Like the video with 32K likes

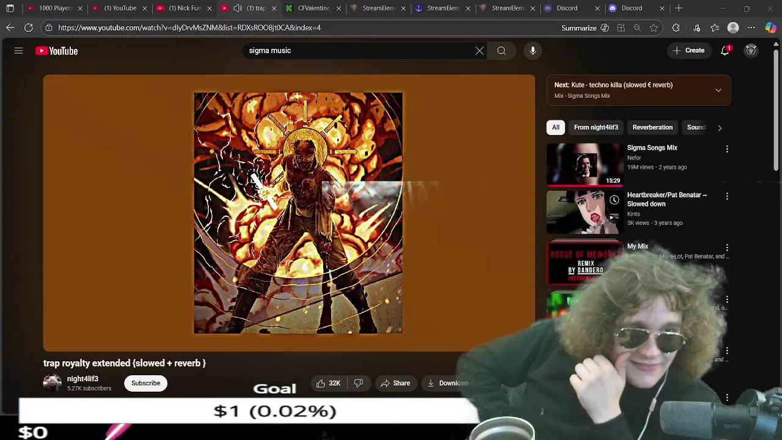(328, 383)
